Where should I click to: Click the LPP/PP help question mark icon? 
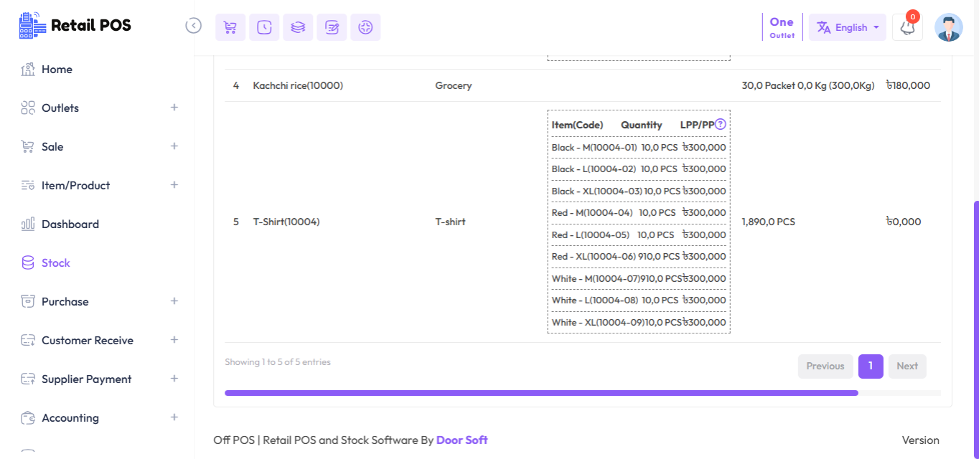721,124
